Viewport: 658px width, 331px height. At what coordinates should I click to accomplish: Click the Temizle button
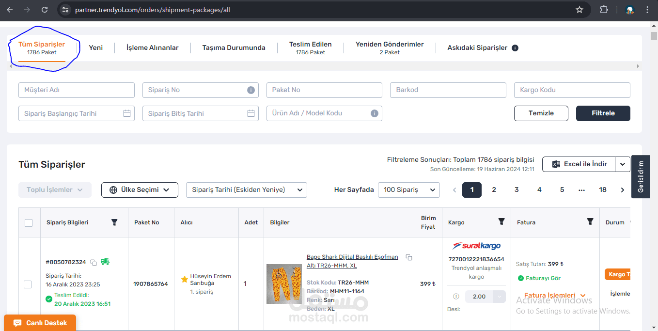pos(541,113)
